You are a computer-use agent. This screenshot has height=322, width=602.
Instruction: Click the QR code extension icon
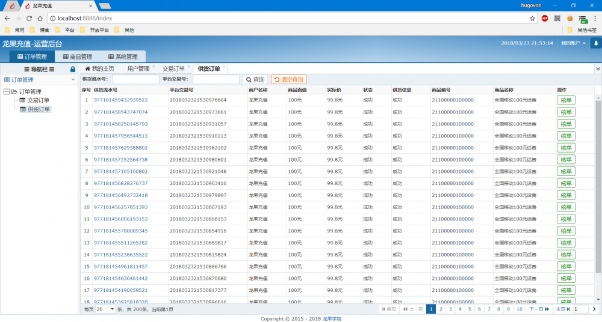[557, 19]
